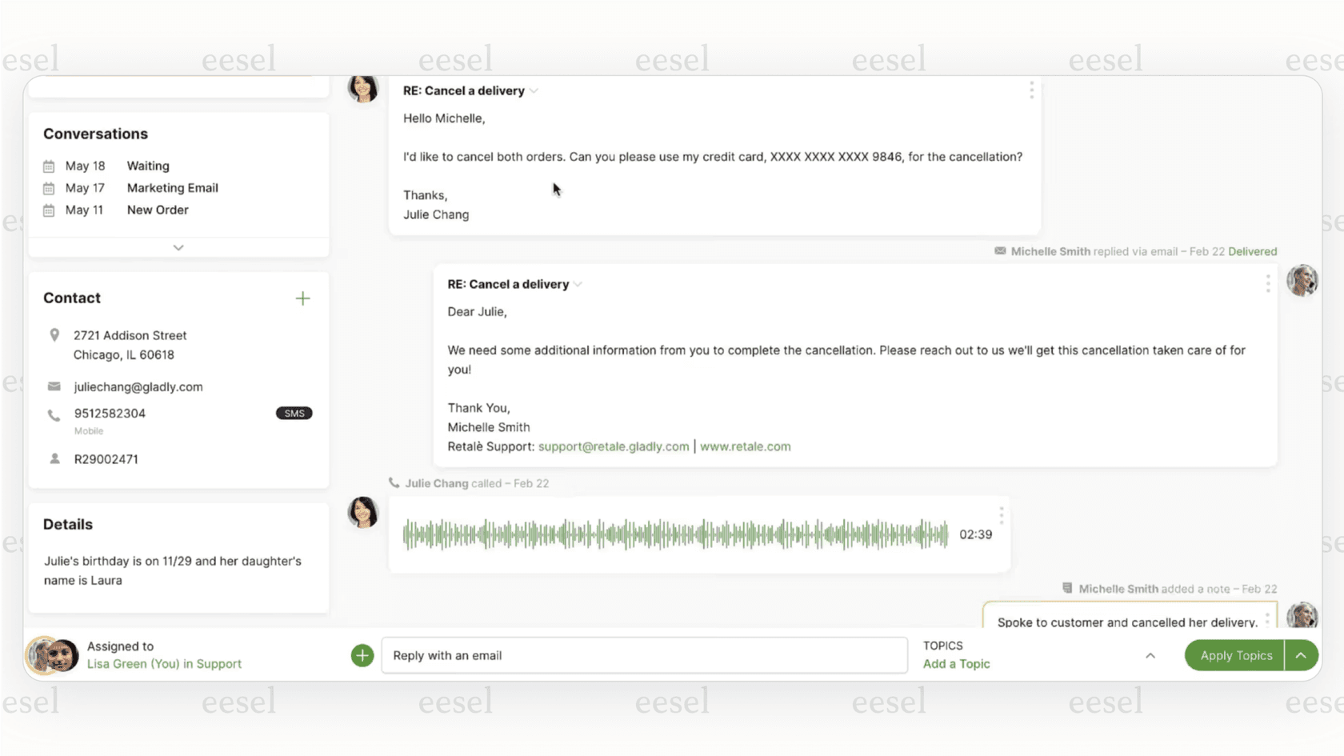Click the phone icon beside 9512582304
Screen dimensions: 1344x756
54,414
